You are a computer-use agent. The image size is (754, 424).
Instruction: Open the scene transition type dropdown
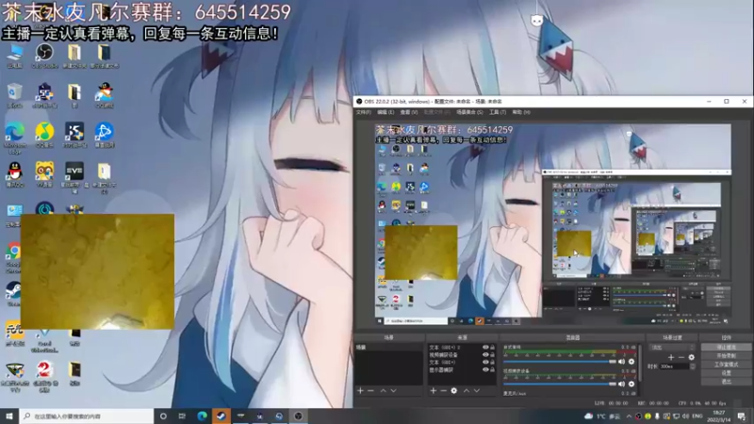click(672, 347)
